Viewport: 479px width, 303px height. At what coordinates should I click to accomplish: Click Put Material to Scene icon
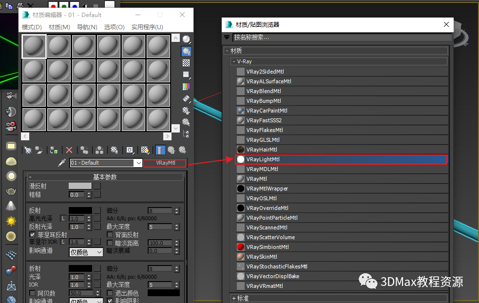point(39,150)
